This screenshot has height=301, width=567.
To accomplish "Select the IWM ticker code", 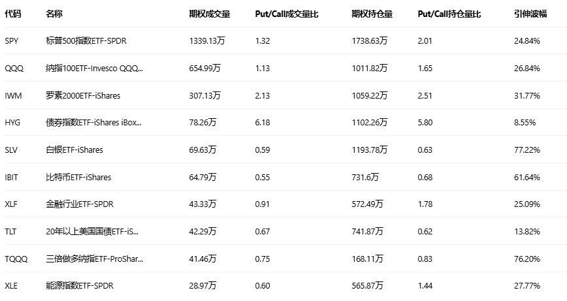I will [x=13, y=95].
